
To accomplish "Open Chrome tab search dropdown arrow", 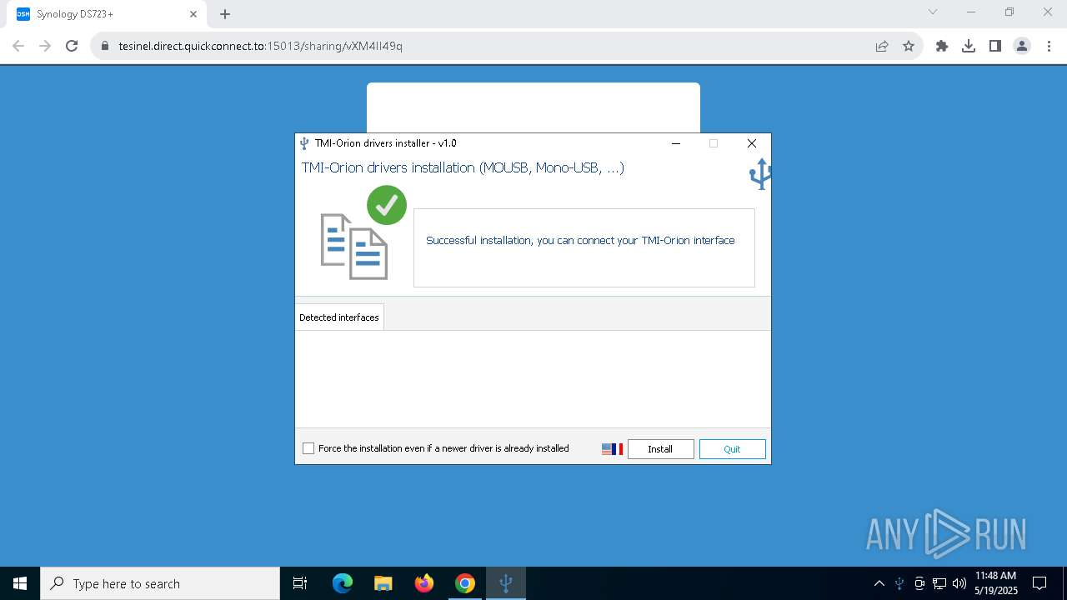I will click(933, 12).
